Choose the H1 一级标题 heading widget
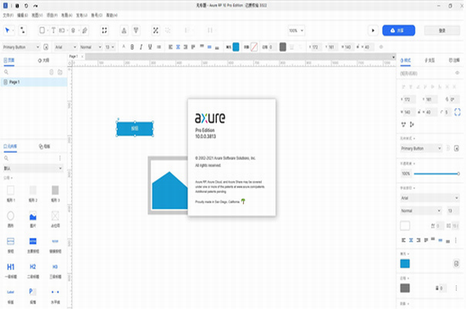466x309 pixels. (x=11, y=270)
